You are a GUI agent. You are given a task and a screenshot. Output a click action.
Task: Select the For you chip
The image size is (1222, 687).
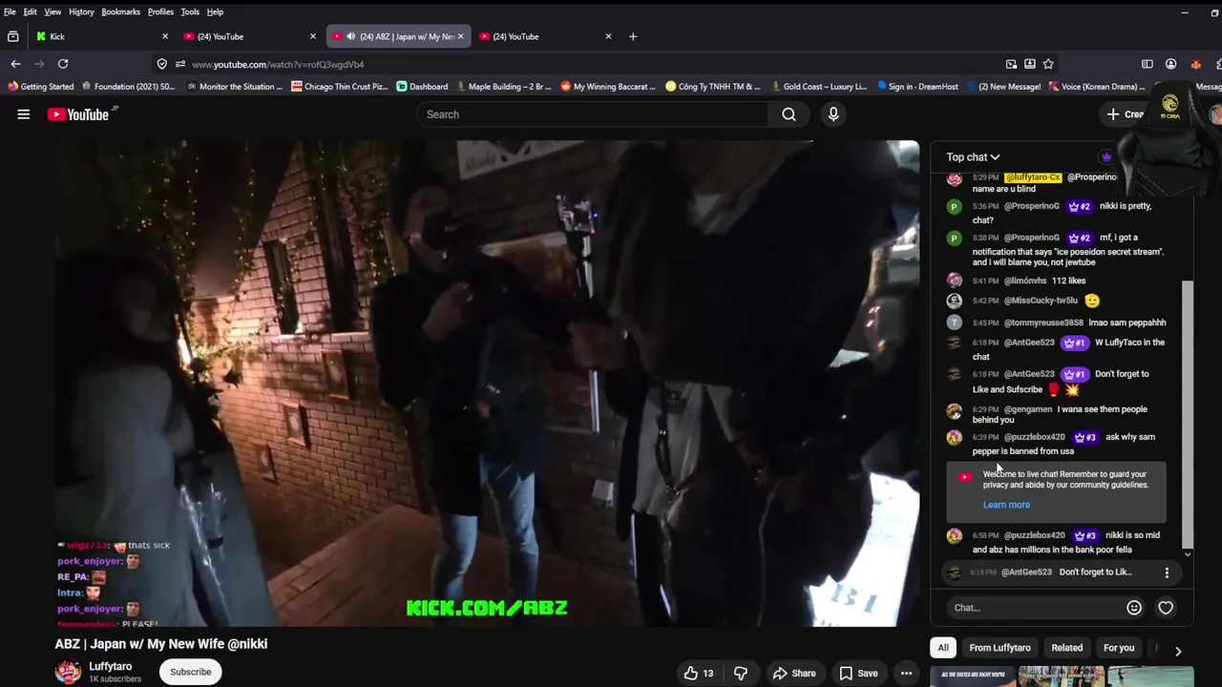[1119, 648]
